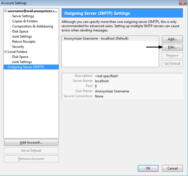The height and width of the screenshot is (176, 188).
Task: Open the Security settings item
Action: (18, 47)
